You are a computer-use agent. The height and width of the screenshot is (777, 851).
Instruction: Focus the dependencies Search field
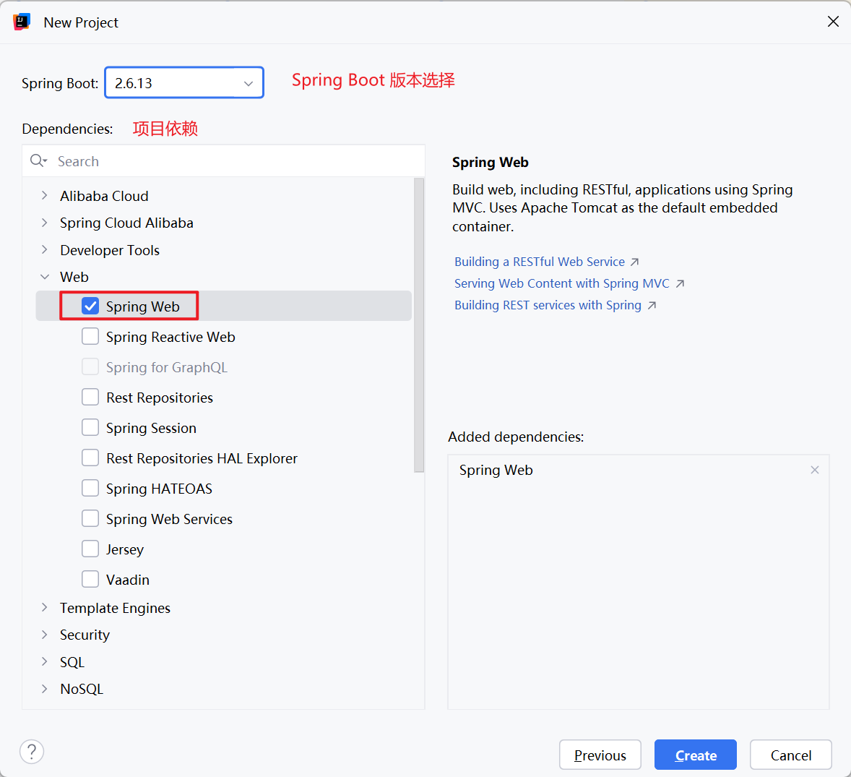(x=224, y=160)
